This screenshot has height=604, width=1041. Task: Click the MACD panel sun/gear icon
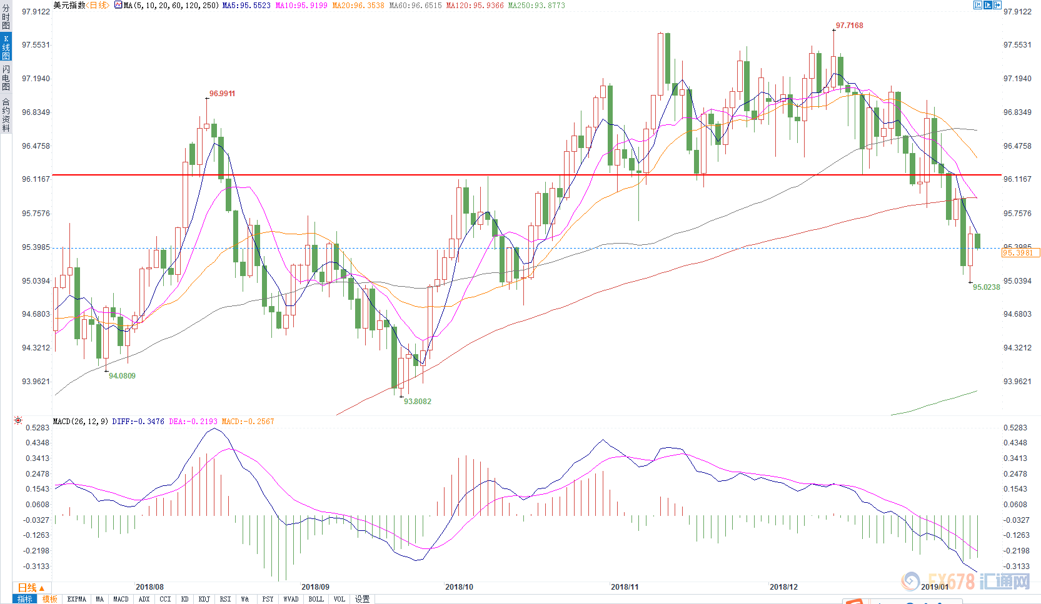click(18, 420)
